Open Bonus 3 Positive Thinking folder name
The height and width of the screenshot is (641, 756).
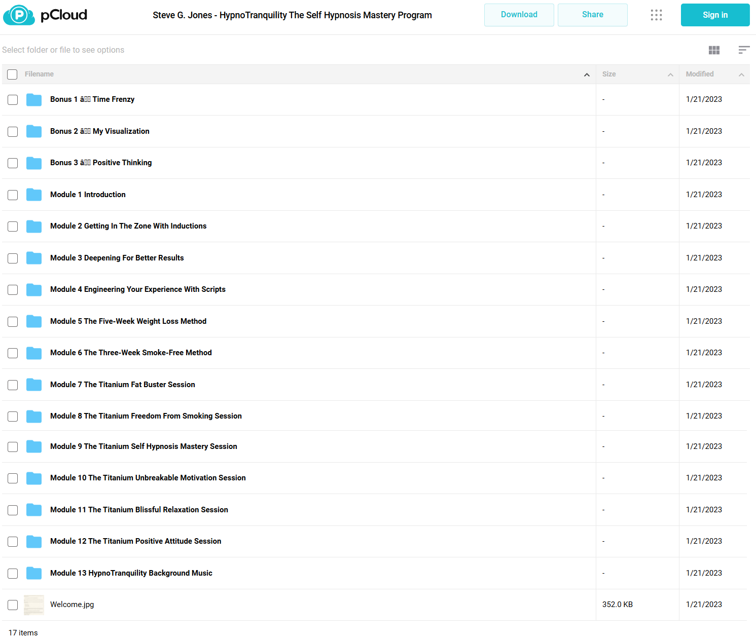[x=101, y=163]
